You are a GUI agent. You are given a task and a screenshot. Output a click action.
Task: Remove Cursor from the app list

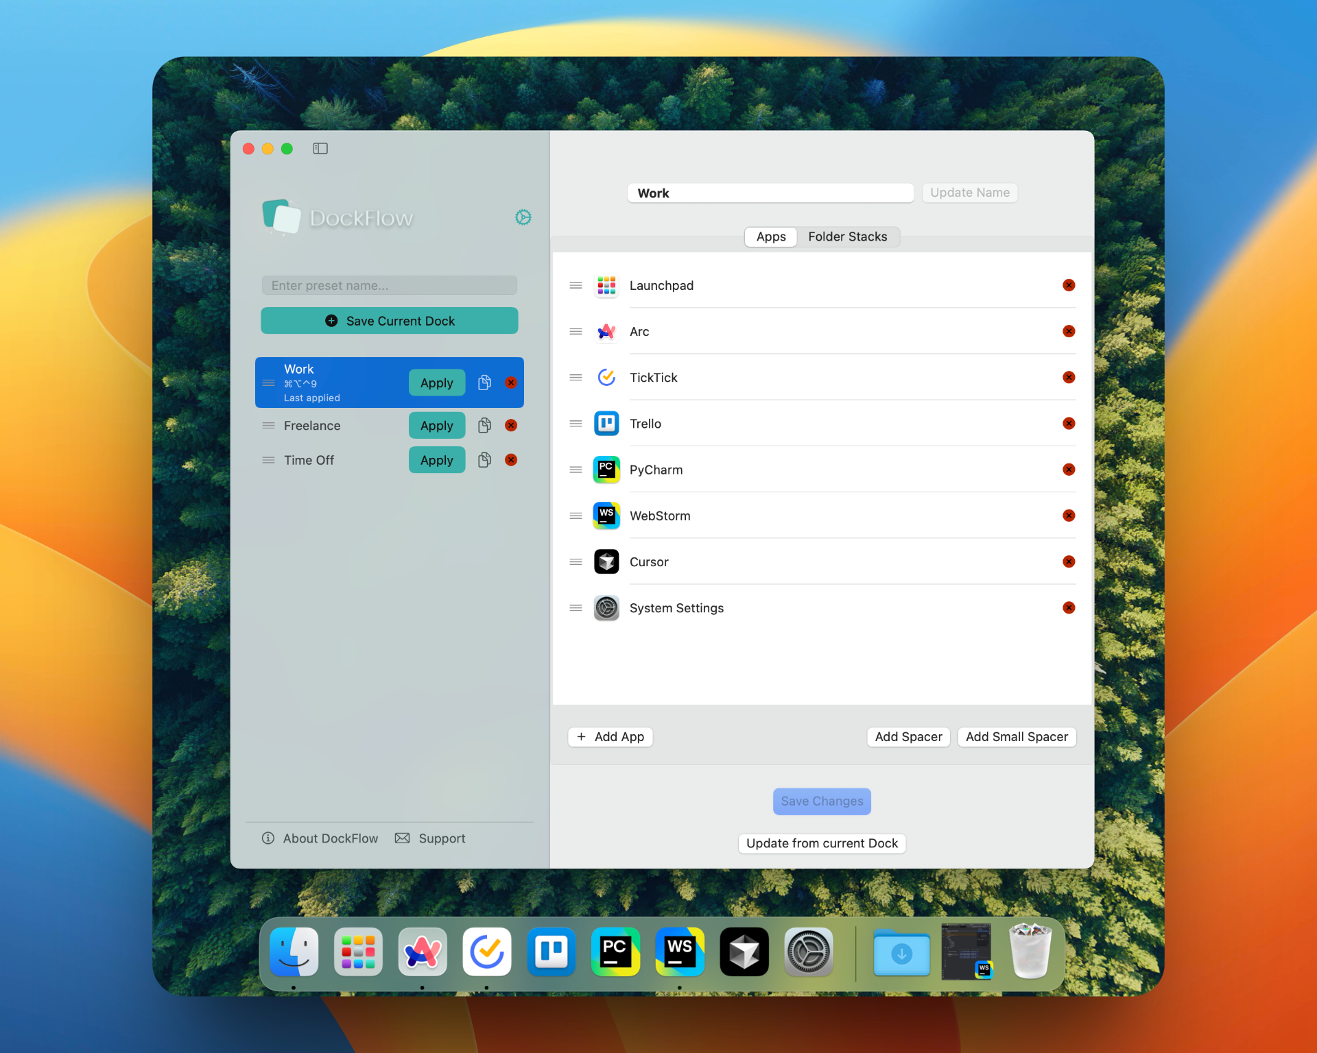coord(1069,561)
